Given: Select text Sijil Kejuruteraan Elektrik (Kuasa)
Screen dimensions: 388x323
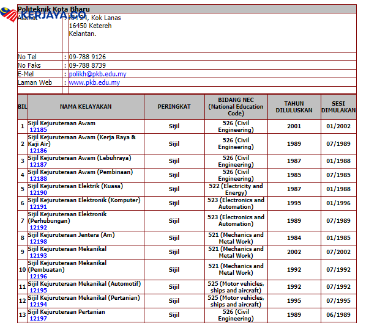Looking at the screenshot, I should (75, 186).
